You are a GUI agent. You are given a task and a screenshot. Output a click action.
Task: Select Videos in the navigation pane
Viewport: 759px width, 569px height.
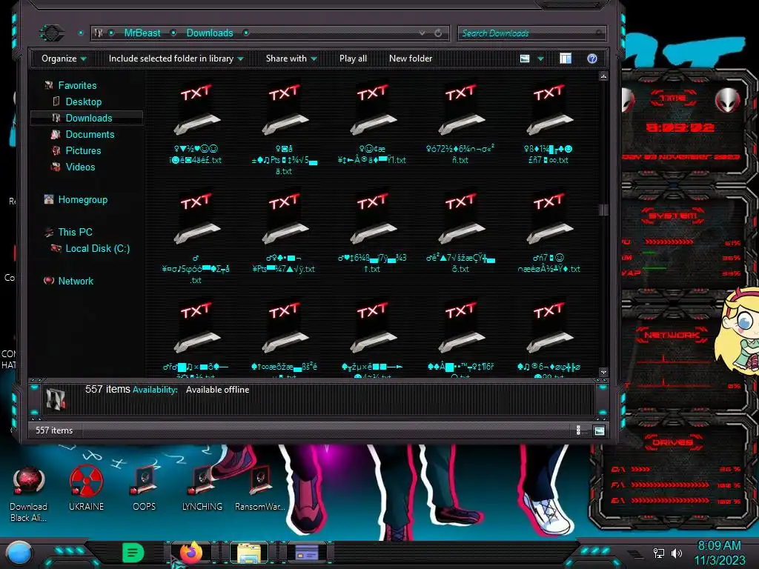(80, 167)
